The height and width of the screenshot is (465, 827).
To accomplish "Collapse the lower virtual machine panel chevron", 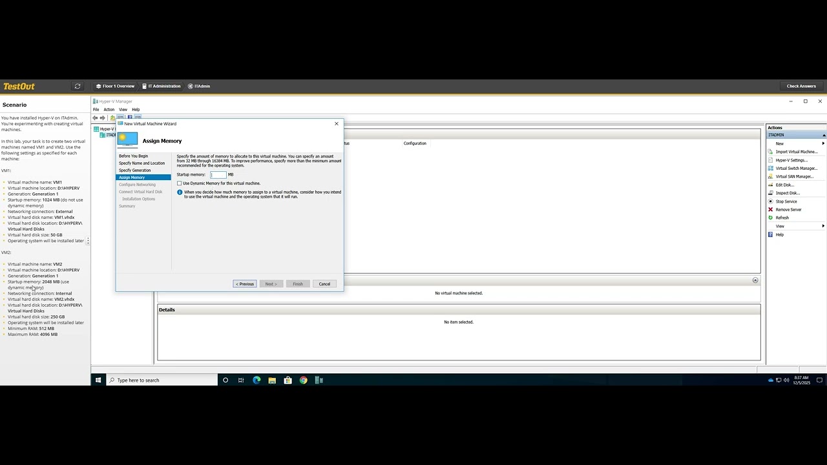I will pos(755,280).
